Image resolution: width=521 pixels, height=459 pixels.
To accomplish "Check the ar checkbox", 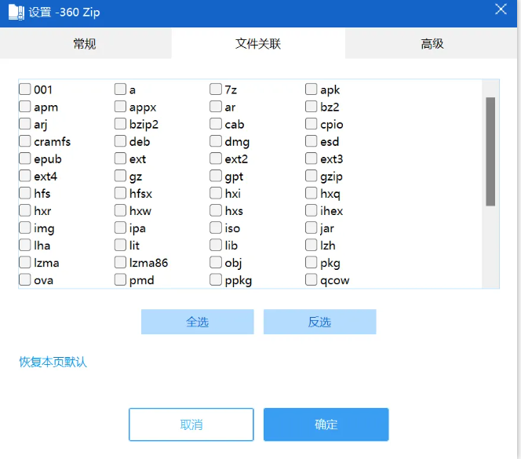I will click(x=216, y=107).
